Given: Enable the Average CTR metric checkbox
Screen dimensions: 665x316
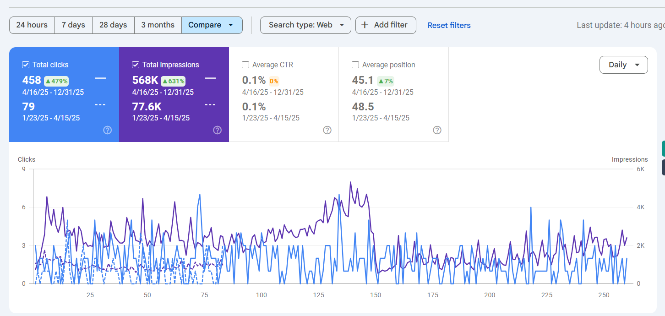Looking at the screenshot, I should pyautogui.click(x=245, y=65).
